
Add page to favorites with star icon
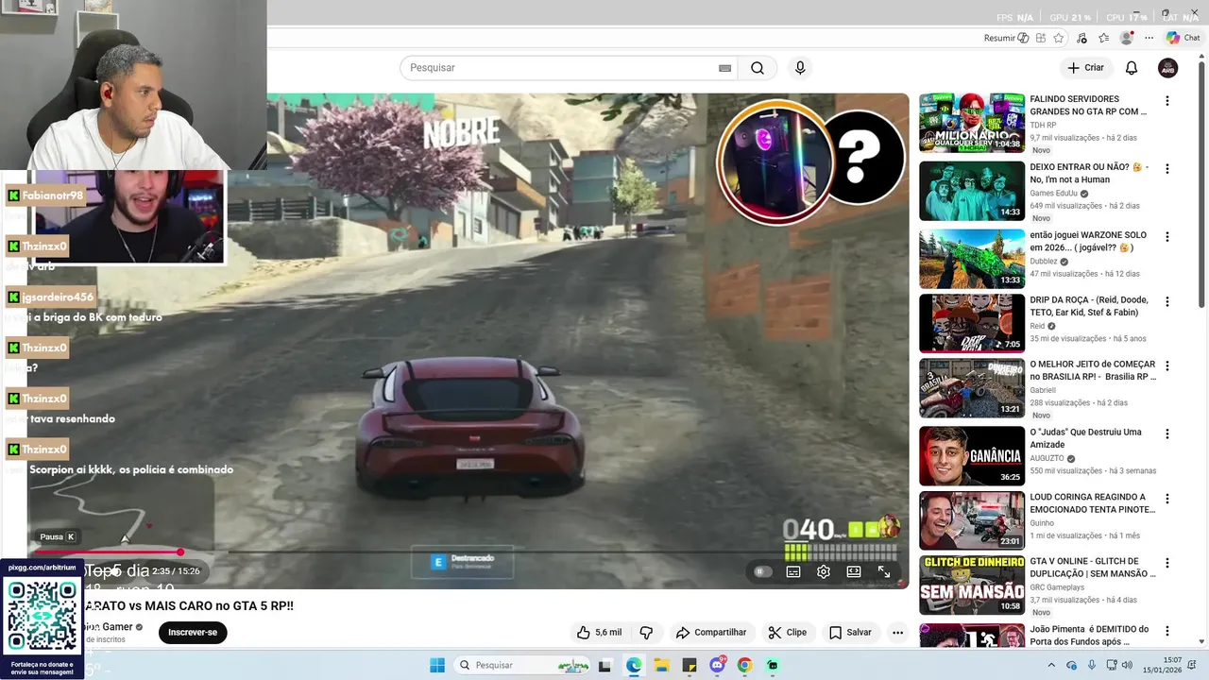pyautogui.click(x=1059, y=38)
